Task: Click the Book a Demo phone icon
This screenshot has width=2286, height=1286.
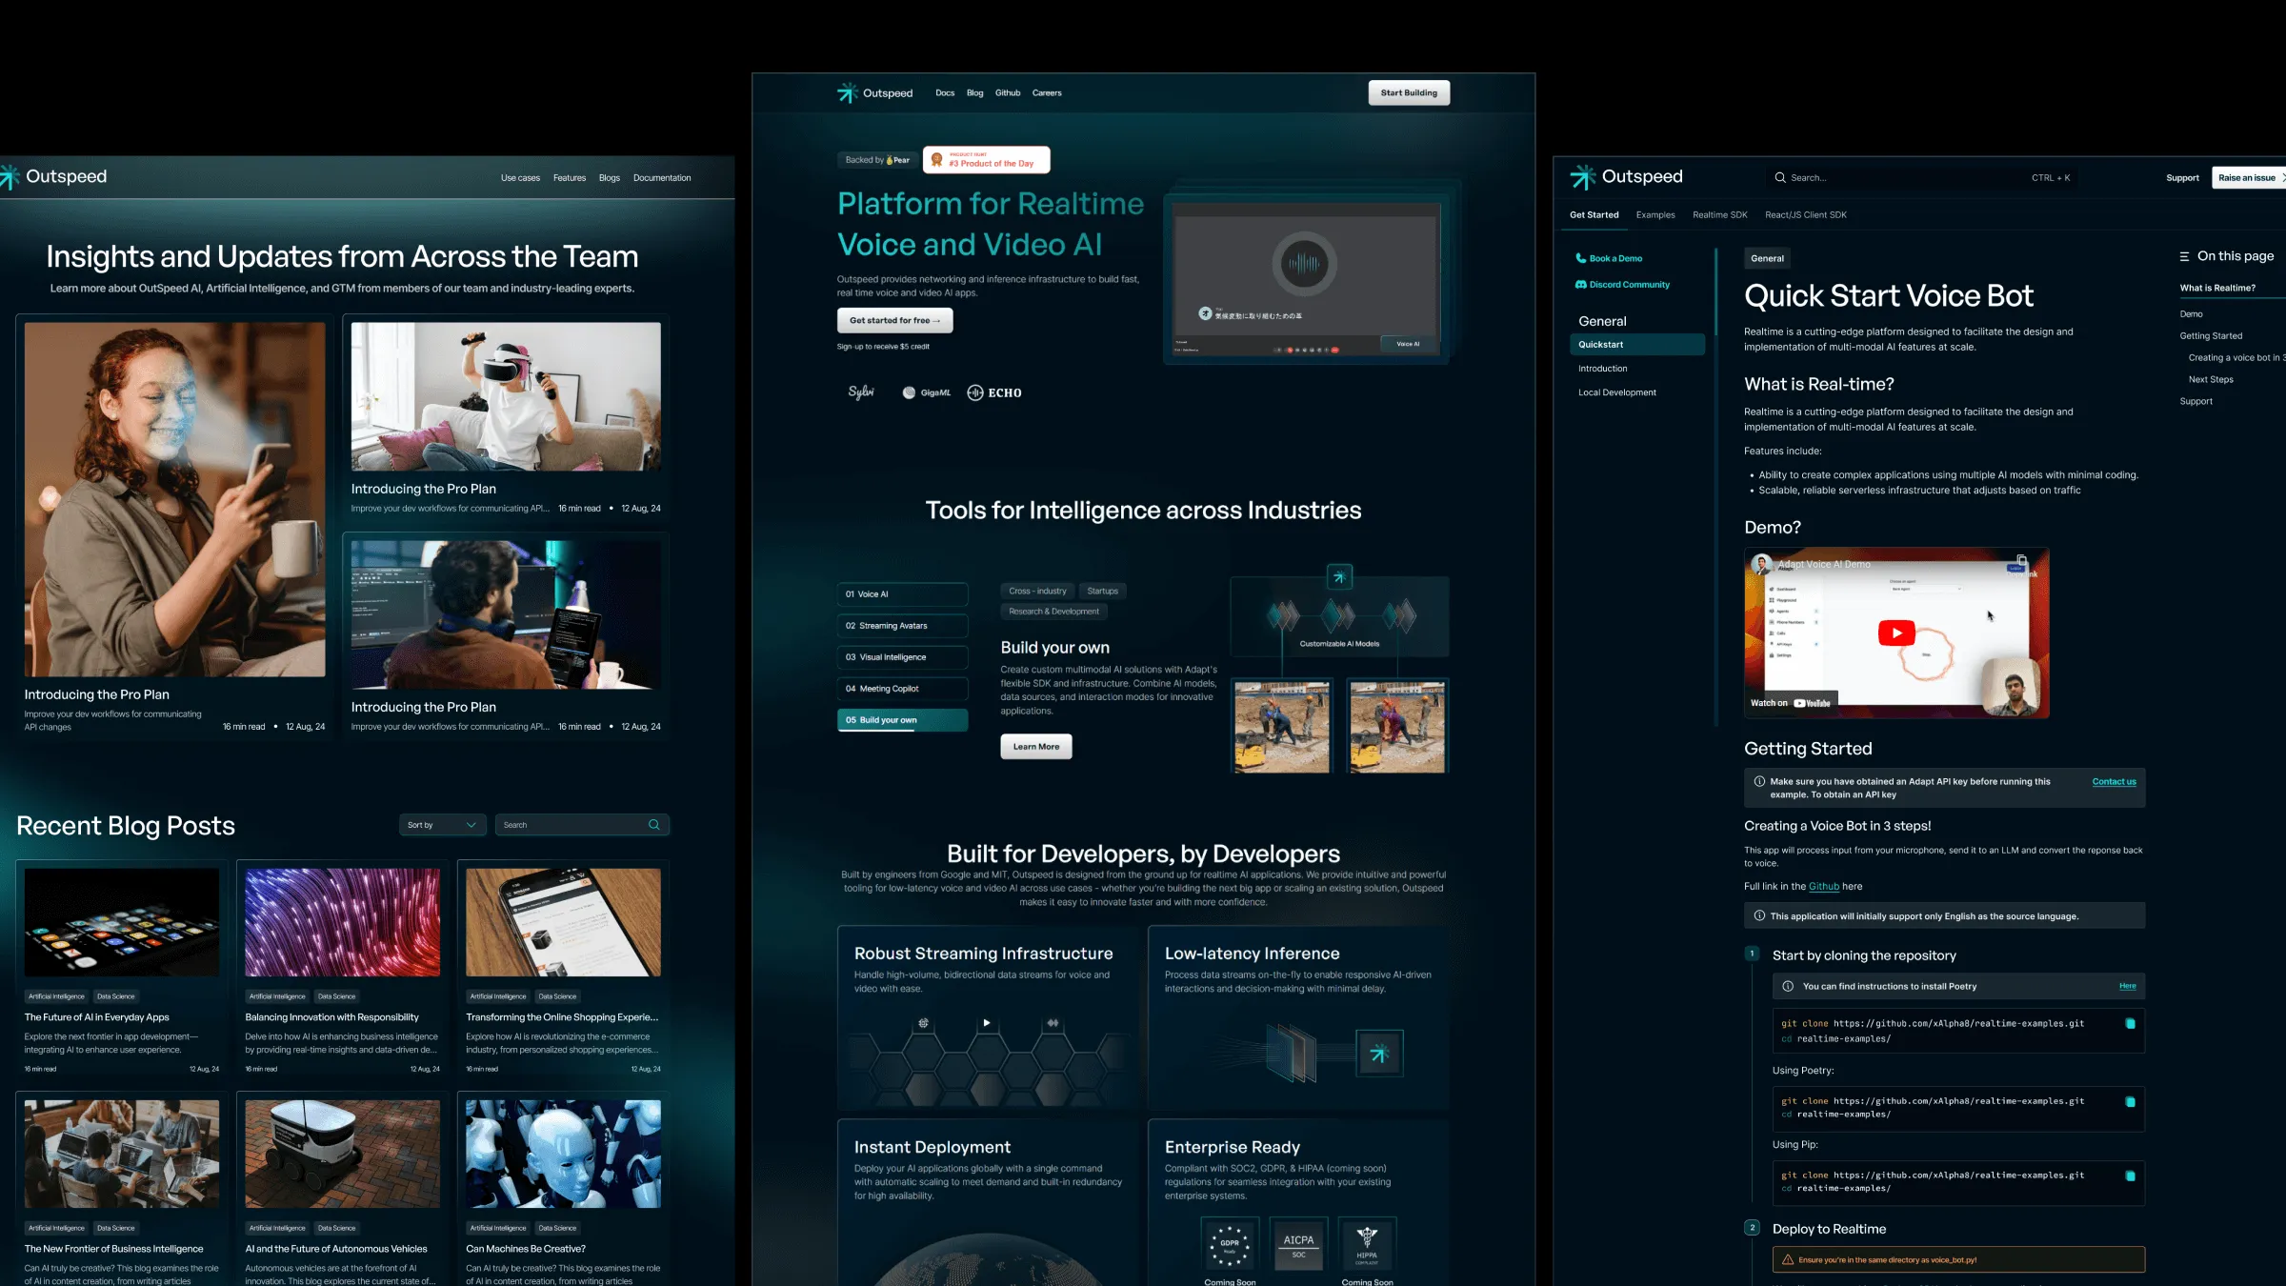Action: pyautogui.click(x=1580, y=258)
